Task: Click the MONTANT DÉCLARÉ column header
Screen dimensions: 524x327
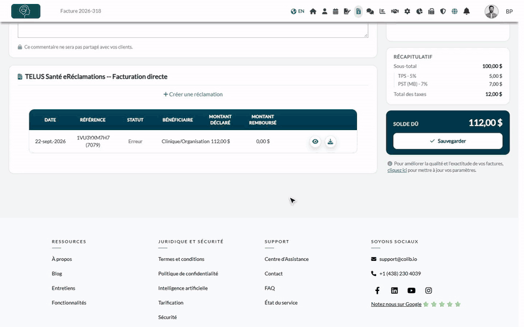Action: pyautogui.click(x=220, y=120)
